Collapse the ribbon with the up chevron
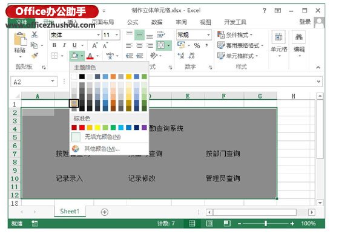The width and height of the screenshot is (339, 234). (x=318, y=68)
